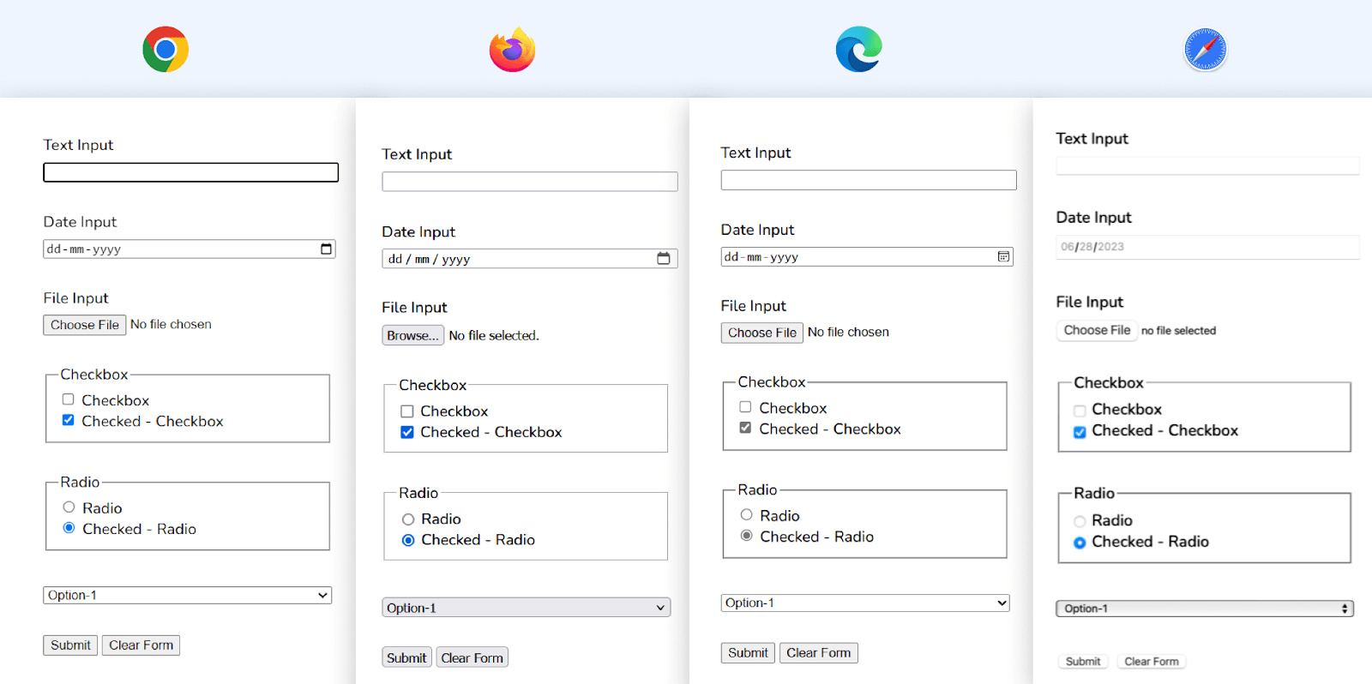The width and height of the screenshot is (1372, 684).
Task: Click Clear Form in Firefox panel
Action: click(472, 657)
